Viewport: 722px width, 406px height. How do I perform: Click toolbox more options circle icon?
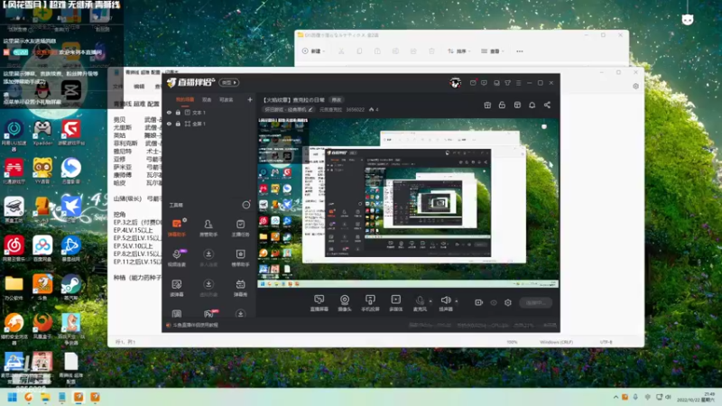click(x=246, y=205)
